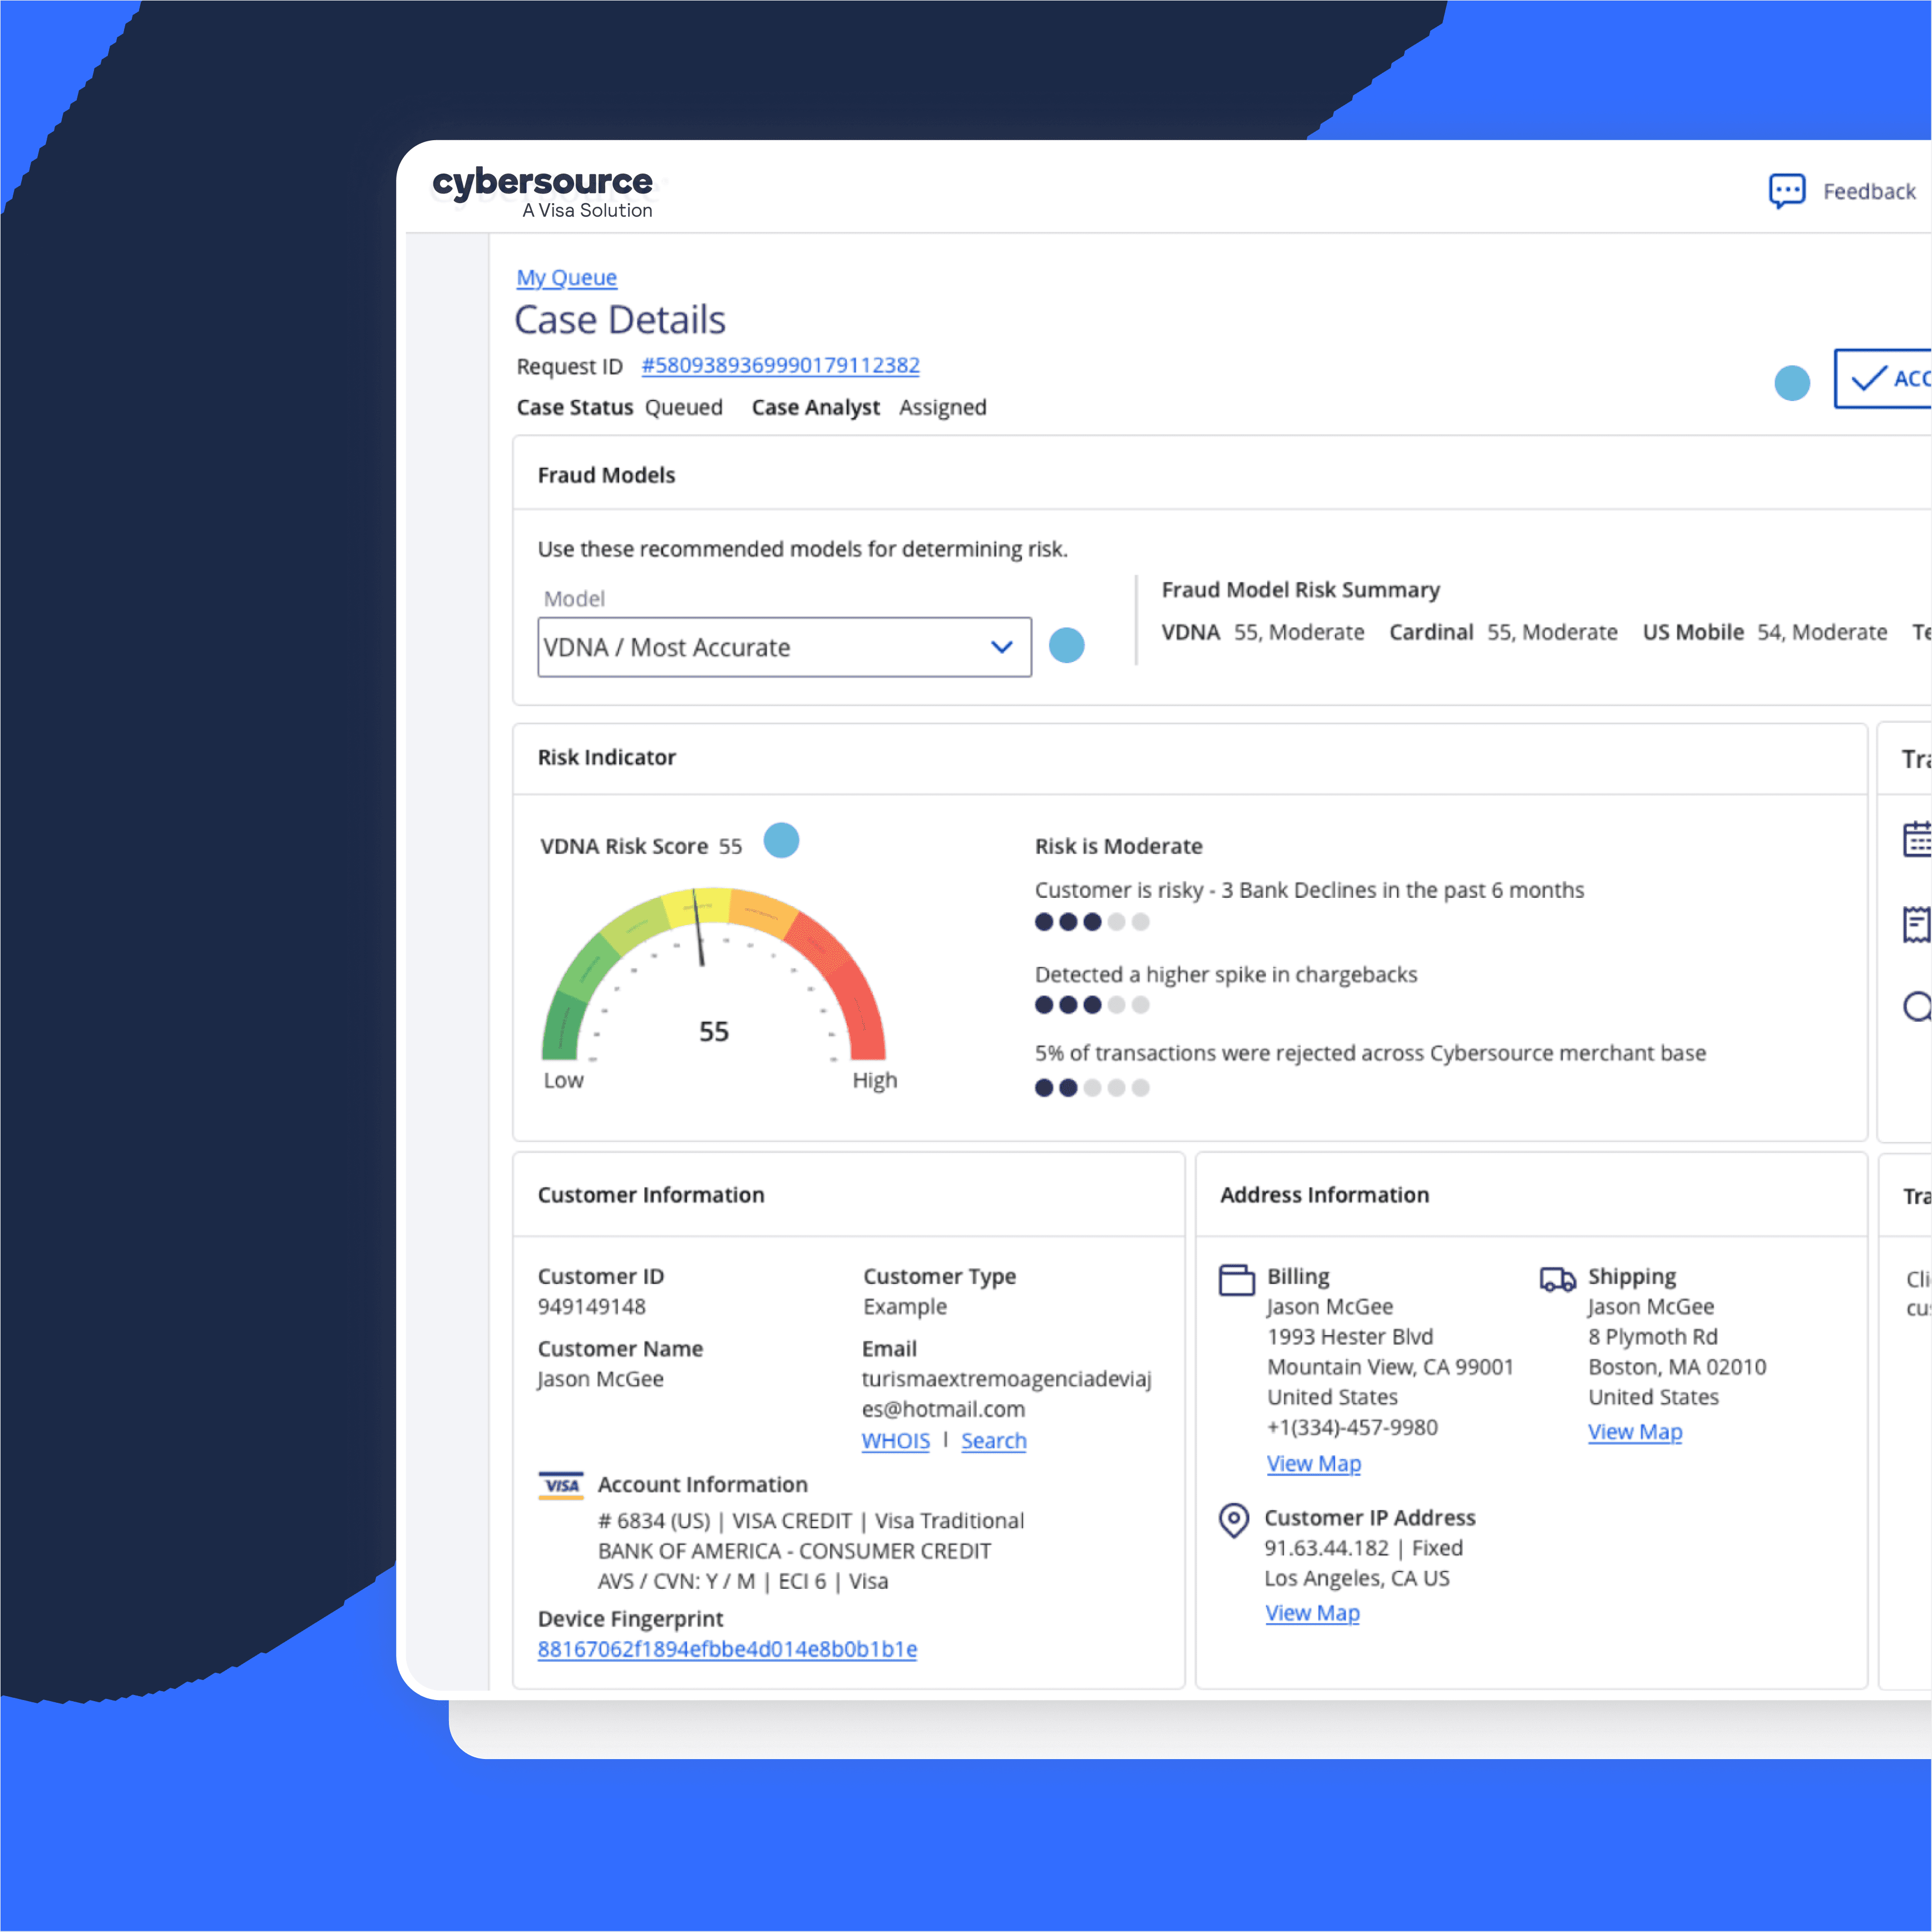The image size is (1932, 1932).
Task: Click BANK OF AMERICA - CONSUMER CREDIT line
Action: [x=794, y=1551]
